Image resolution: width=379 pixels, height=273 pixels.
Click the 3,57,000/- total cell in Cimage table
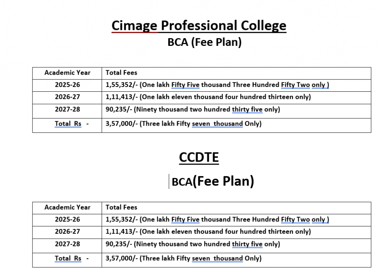184,124
